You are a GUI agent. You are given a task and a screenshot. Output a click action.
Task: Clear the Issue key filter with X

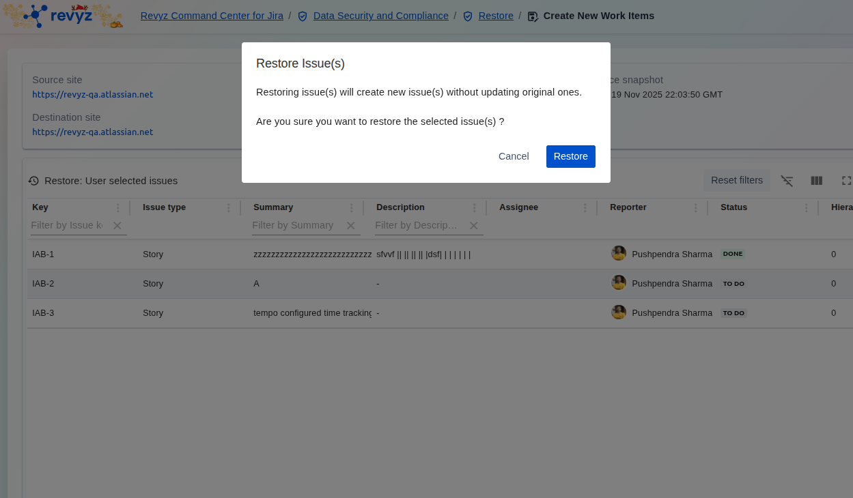pos(117,226)
